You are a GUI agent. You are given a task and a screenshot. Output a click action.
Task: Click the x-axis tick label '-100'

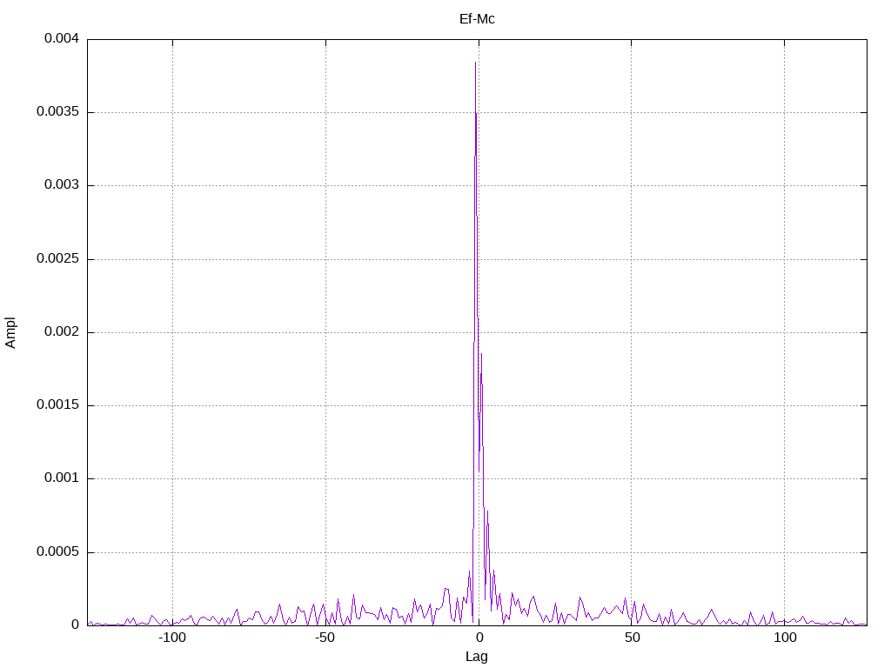(x=172, y=638)
